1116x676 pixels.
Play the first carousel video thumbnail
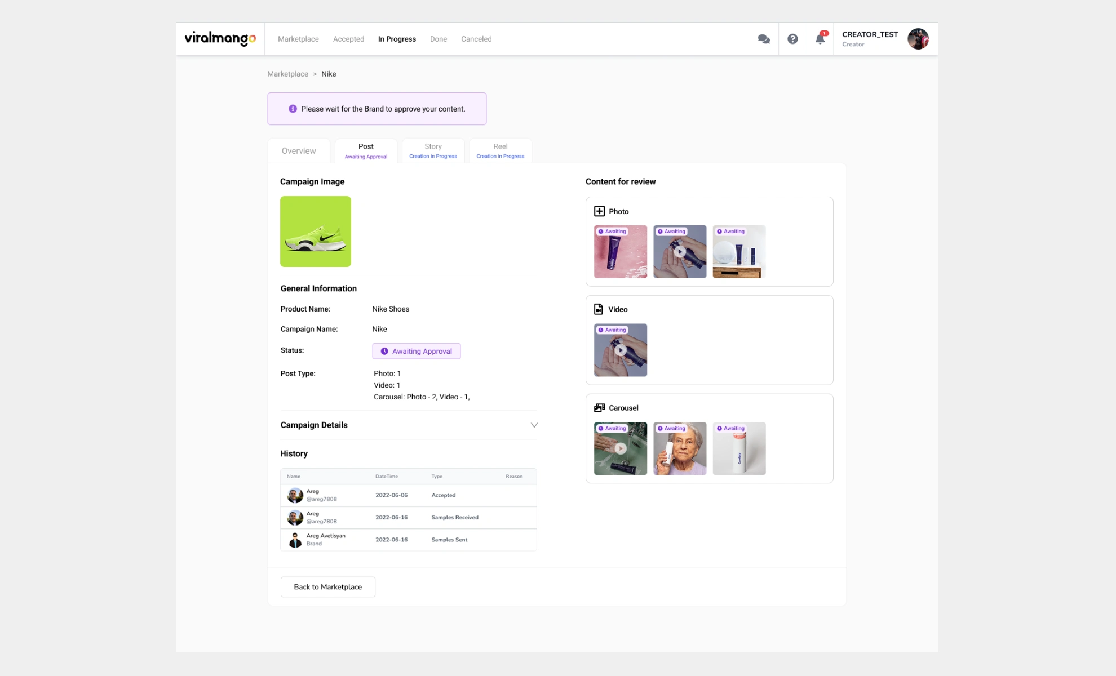[x=620, y=448]
